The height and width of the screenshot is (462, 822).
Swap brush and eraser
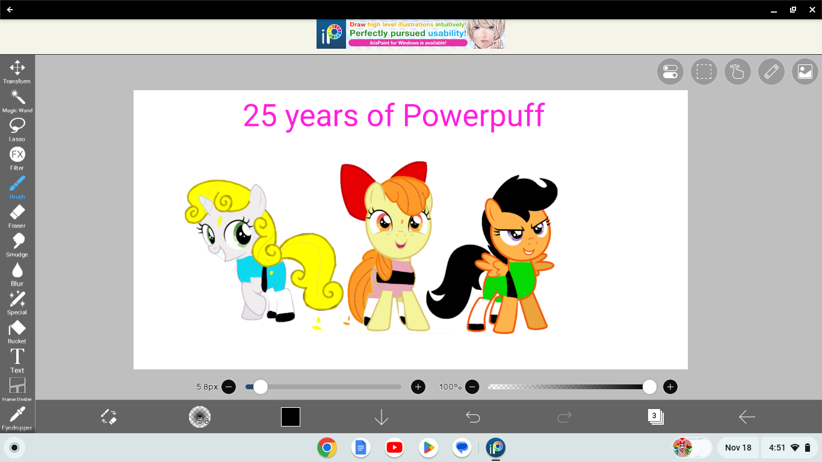point(108,417)
